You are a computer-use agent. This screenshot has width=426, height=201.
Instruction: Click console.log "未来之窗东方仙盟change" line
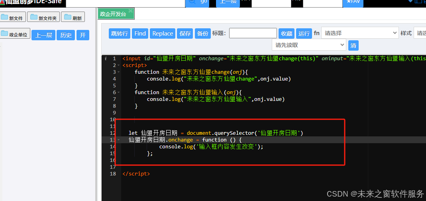219,79
